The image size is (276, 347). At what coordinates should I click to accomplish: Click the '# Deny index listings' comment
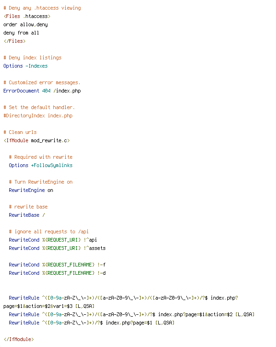[32, 58]
